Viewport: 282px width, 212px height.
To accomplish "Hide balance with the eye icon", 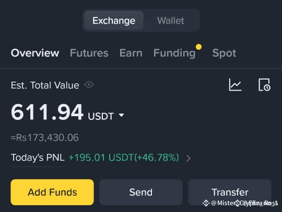I will [89, 85].
